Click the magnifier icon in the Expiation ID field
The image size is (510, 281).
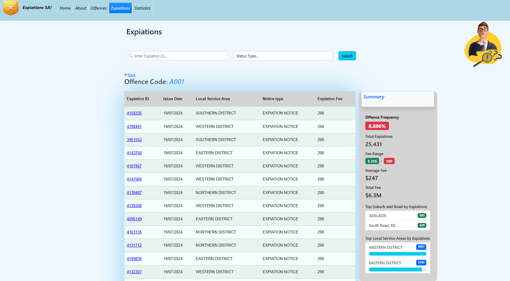point(131,56)
